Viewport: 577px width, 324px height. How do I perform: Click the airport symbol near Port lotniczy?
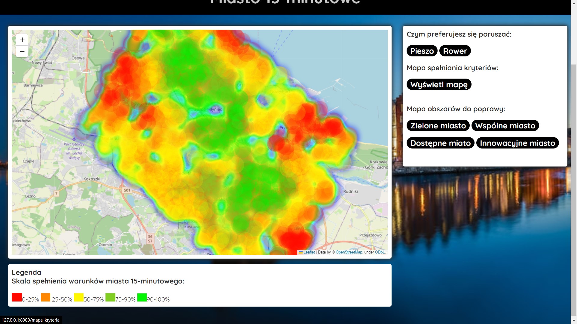point(74,139)
